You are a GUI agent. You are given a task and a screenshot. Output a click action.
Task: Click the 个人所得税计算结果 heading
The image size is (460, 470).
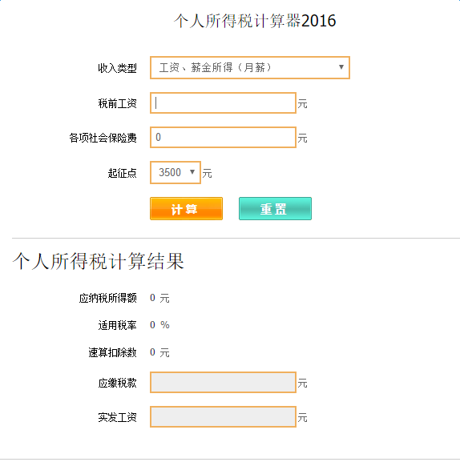[x=98, y=261]
